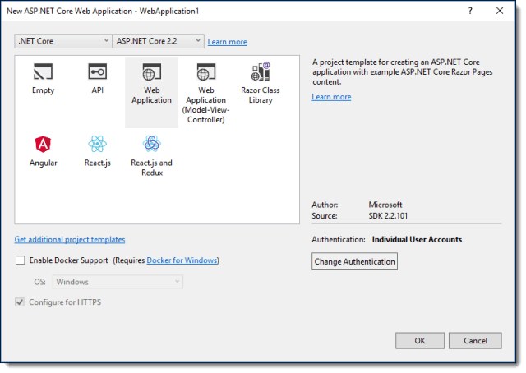The width and height of the screenshot is (526, 373).
Task: Enable the Docker Support checkbox
Action: coord(21,260)
